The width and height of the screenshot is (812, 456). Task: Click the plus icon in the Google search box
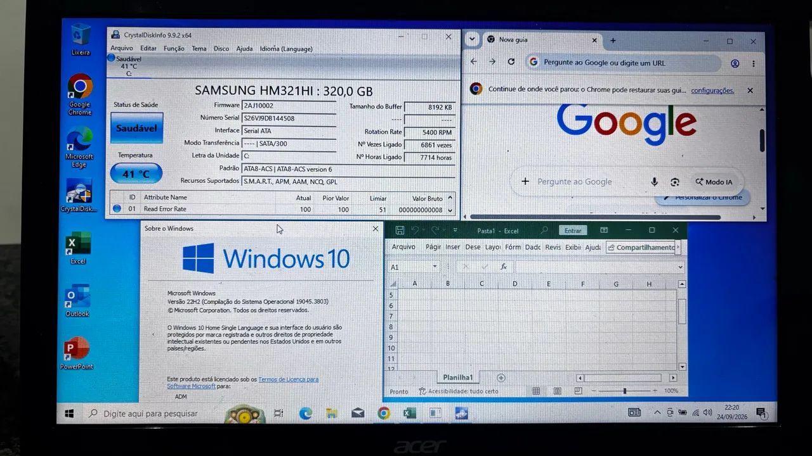tap(525, 181)
